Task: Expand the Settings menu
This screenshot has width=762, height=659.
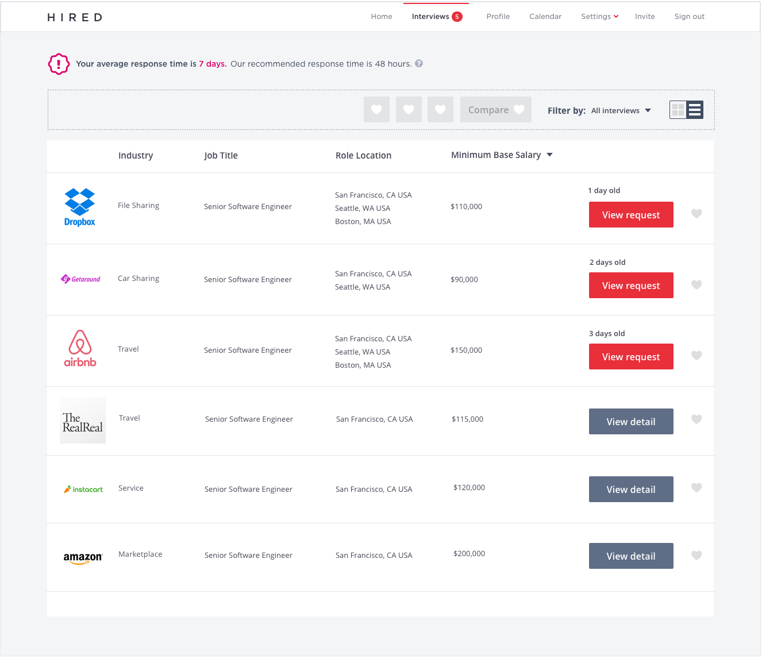Action: 599,17
